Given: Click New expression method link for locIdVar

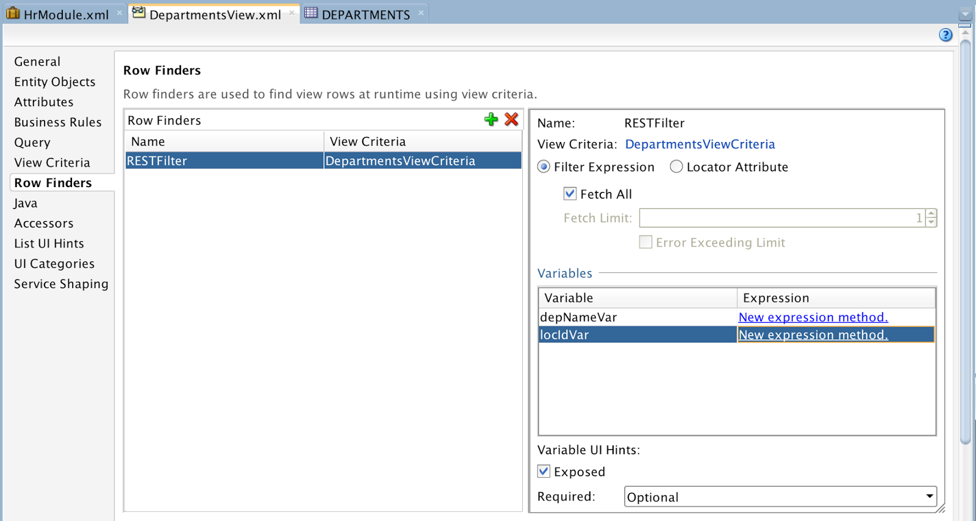Looking at the screenshot, I should coord(813,335).
